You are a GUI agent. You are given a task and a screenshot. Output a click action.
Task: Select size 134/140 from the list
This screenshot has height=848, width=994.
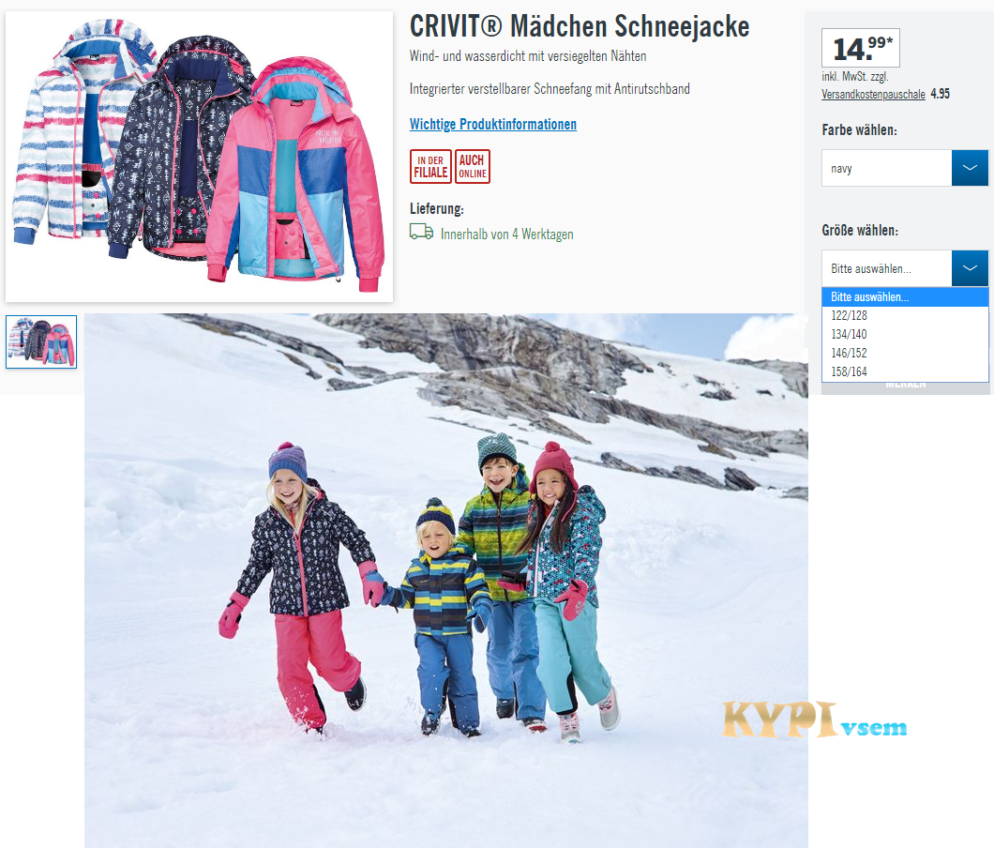(905, 334)
